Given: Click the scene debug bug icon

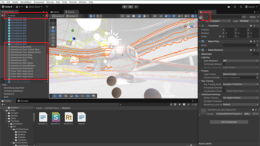Looking at the screenshot, I should click(144, 16).
